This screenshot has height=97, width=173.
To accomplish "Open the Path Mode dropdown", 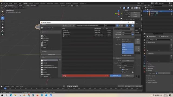I will coord(127,32).
